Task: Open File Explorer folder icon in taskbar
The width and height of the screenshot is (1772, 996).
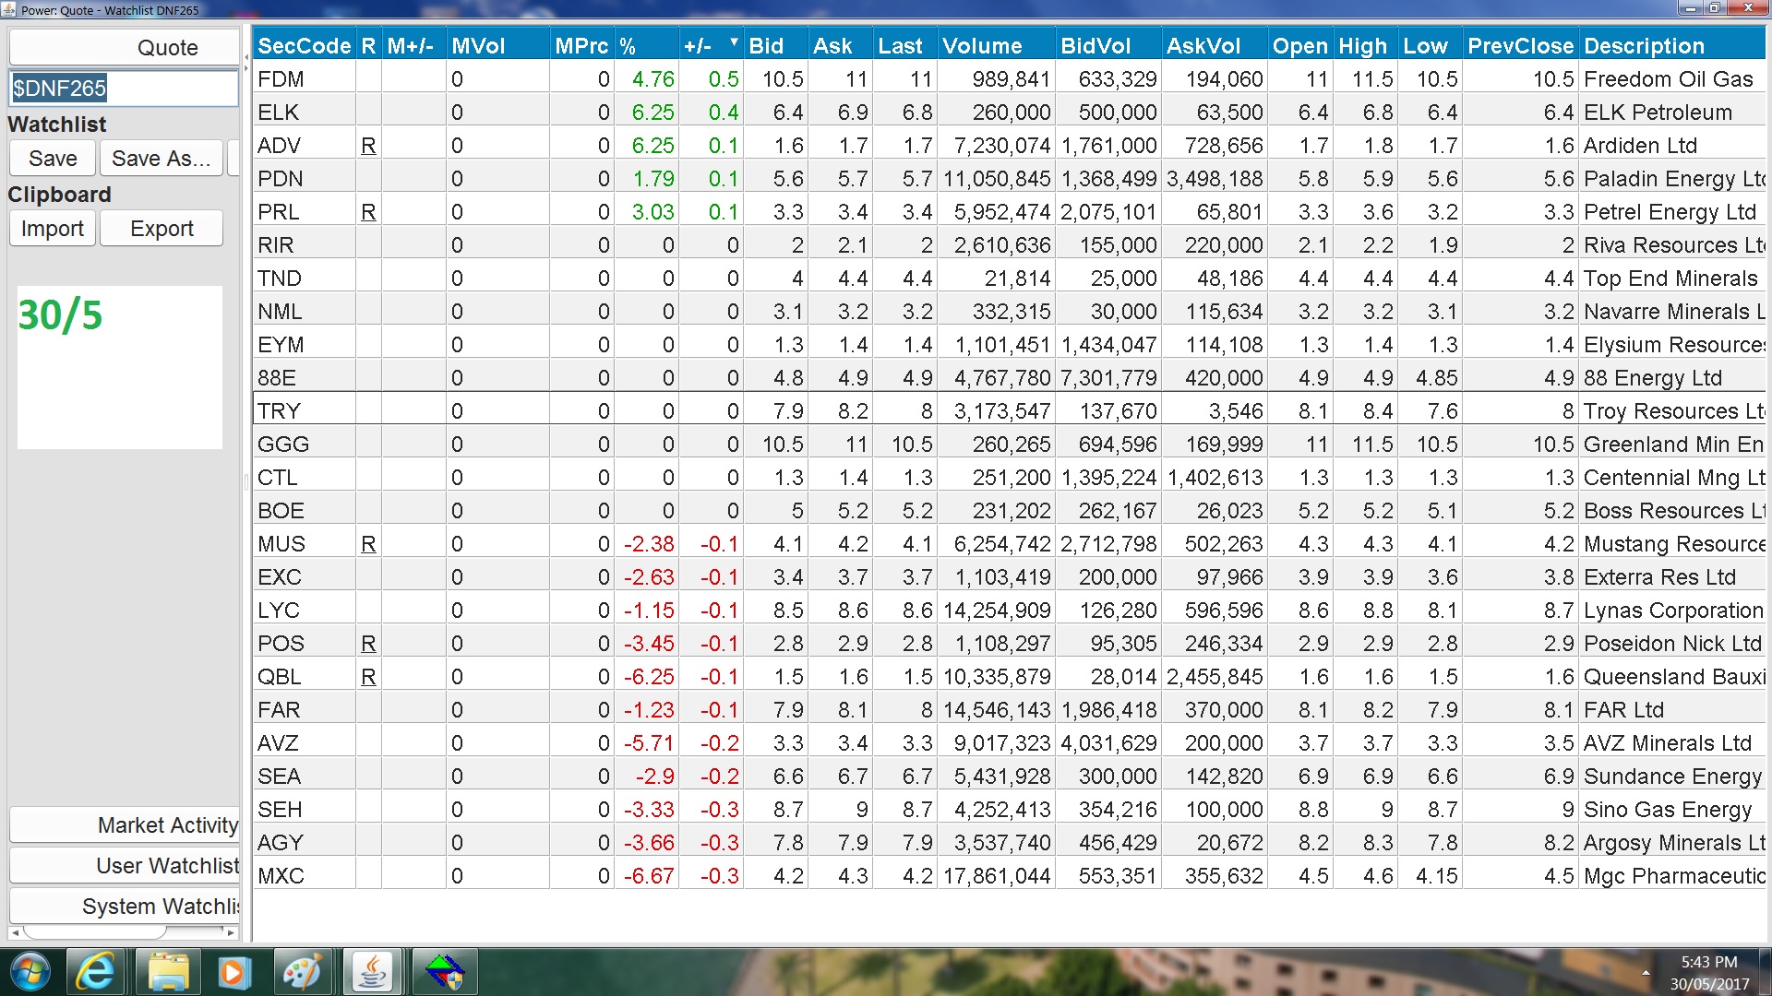Action: 168,972
